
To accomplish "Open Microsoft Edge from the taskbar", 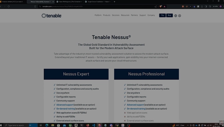I will (x=47, y=125).
